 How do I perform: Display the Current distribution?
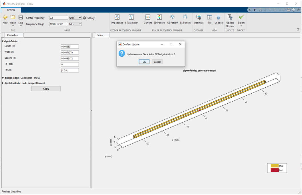(148, 19)
